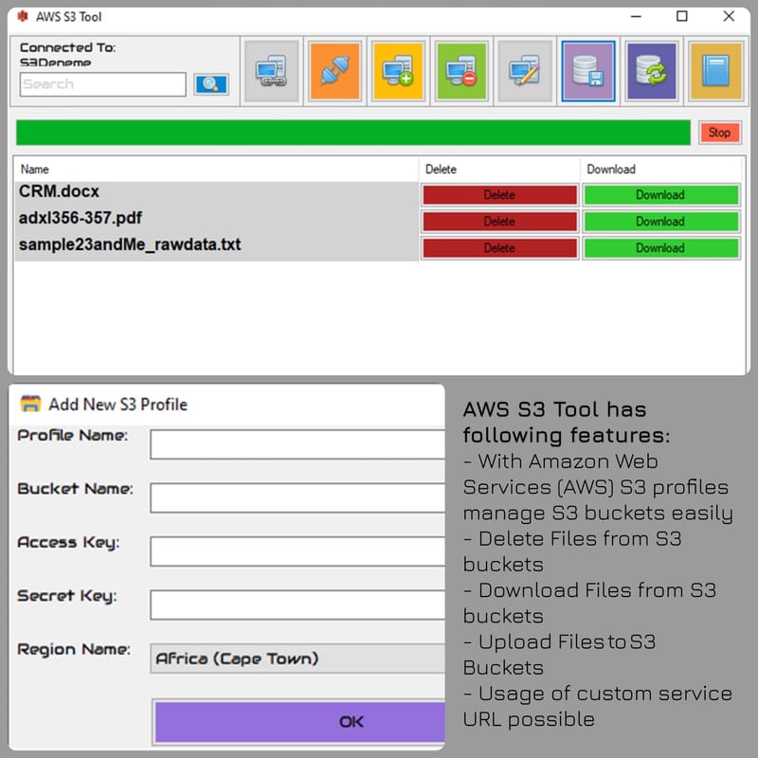This screenshot has width=758, height=758.
Task: Close the AWS S3 Tool window
Action: point(729,16)
